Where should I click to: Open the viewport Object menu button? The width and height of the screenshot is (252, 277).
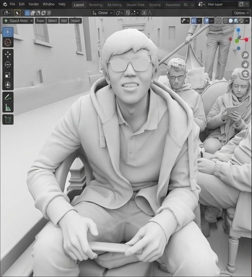click(75, 21)
